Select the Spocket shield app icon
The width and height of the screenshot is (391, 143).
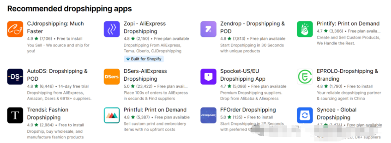(x=208, y=76)
